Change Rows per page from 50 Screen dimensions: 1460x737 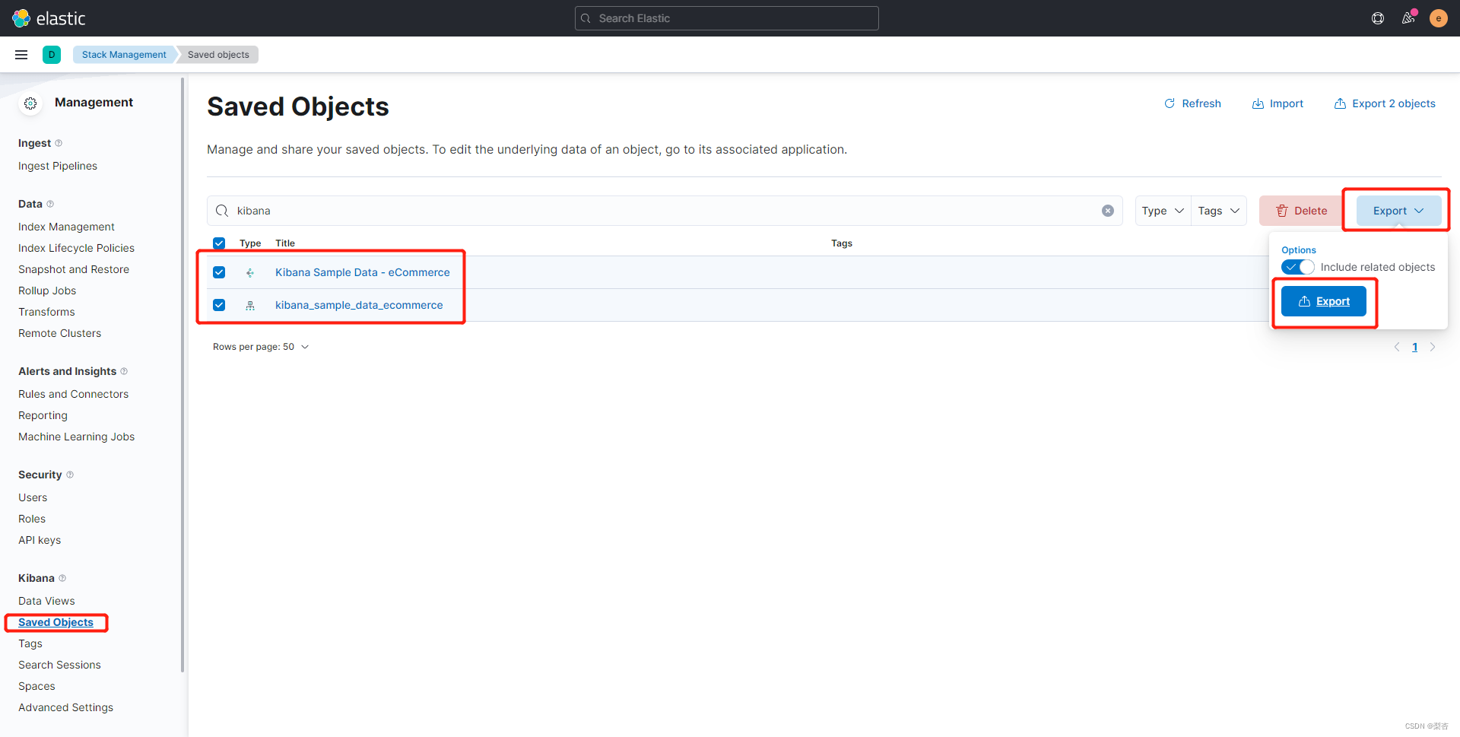[261, 346]
